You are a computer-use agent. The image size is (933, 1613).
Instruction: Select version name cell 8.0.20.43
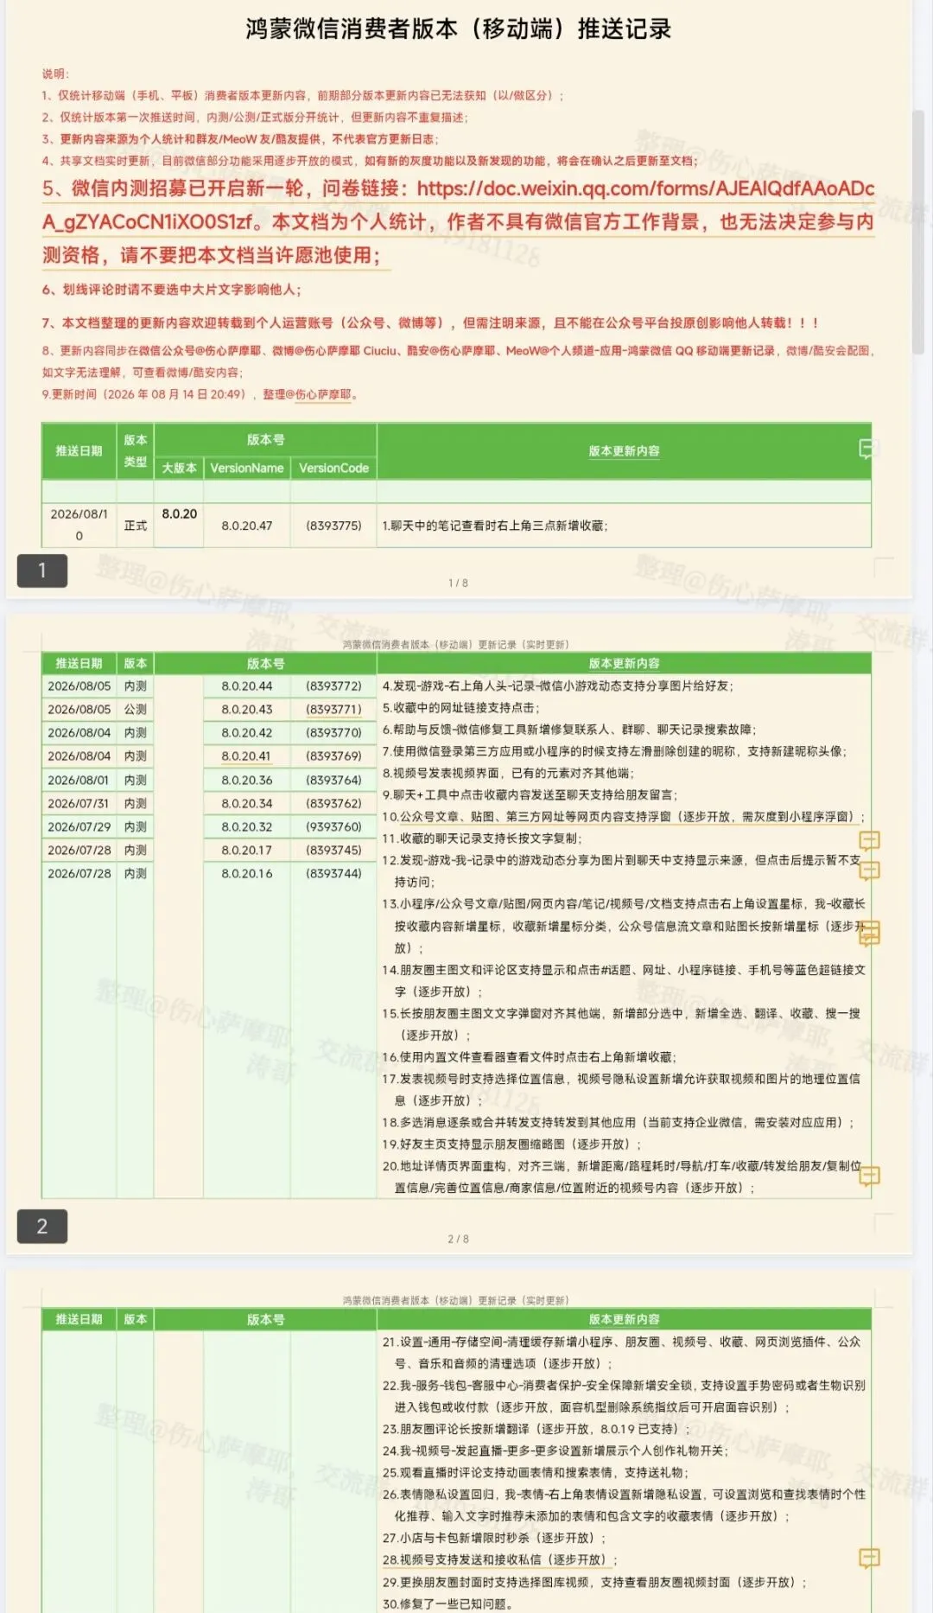(247, 709)
